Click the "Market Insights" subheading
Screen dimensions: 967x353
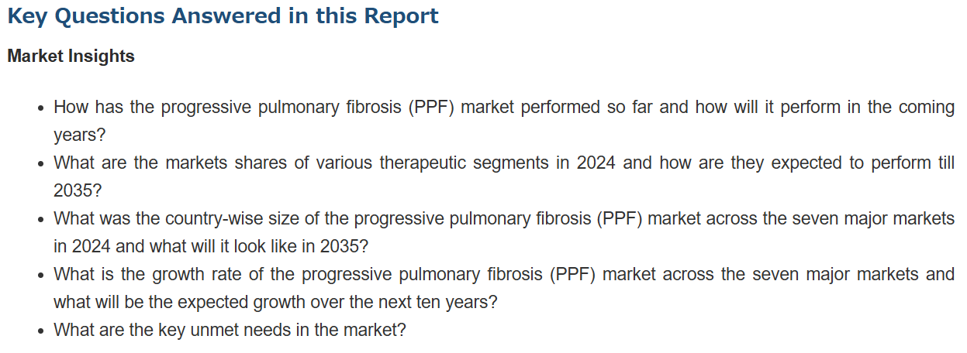(71, 57)
